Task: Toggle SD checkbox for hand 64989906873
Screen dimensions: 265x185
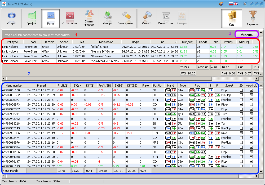Action: (x=241, y=105)
